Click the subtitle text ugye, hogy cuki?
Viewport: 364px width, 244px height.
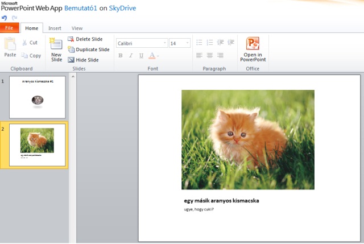pos(198,209)
